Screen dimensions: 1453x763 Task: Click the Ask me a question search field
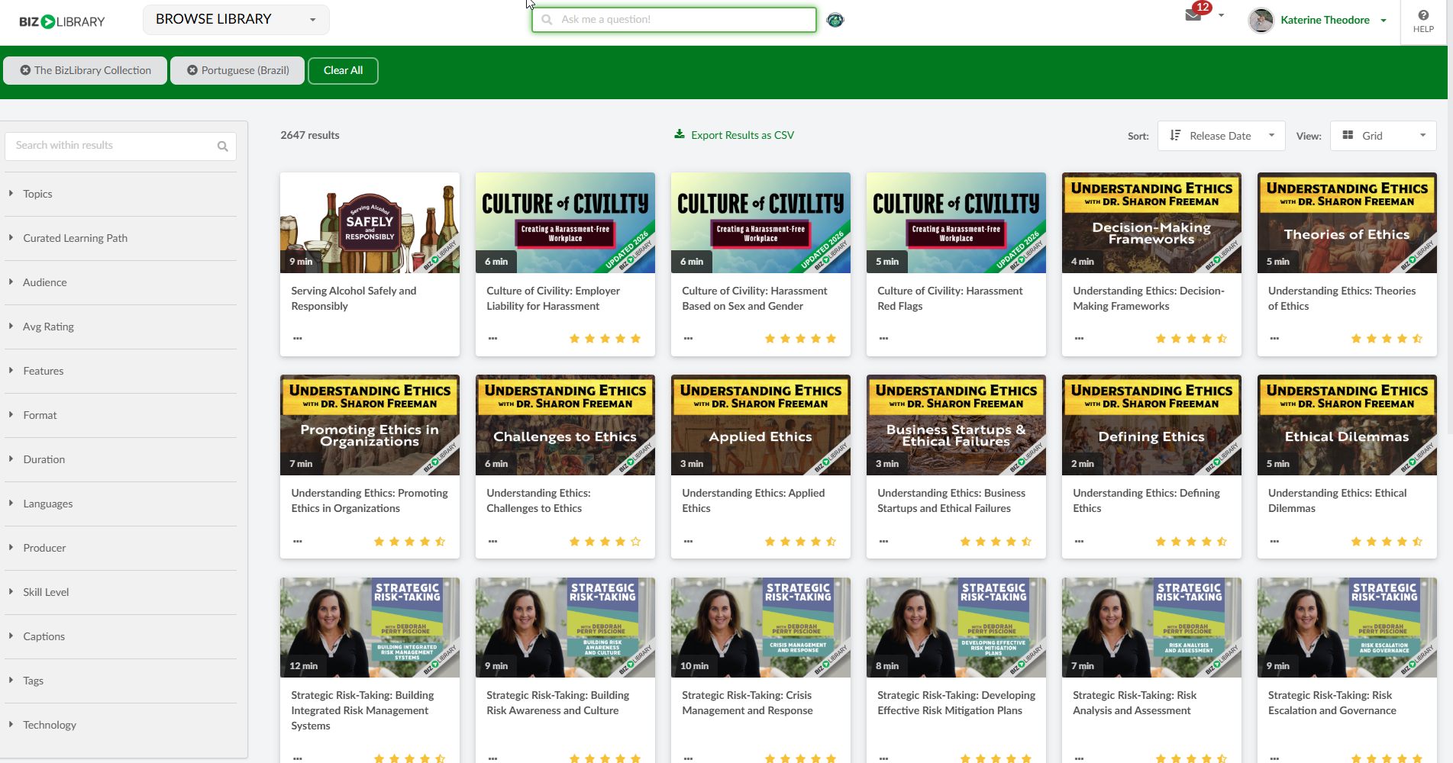674,20
